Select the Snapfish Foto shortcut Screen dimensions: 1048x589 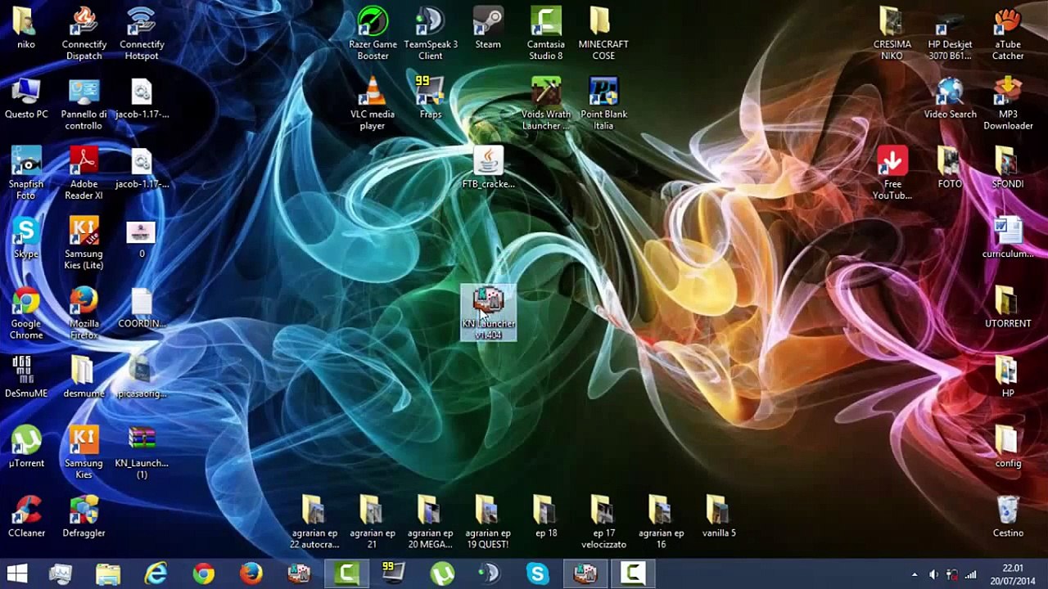coord(26,173)
